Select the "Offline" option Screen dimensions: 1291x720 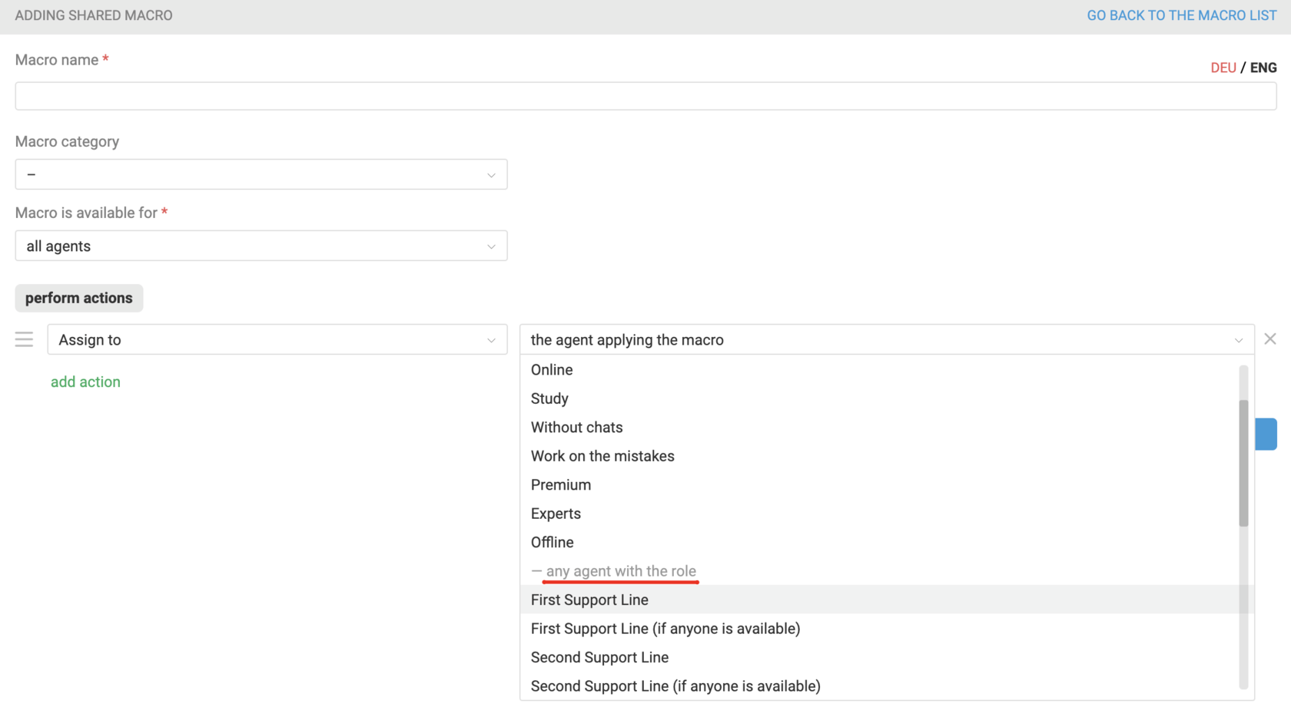552,542
